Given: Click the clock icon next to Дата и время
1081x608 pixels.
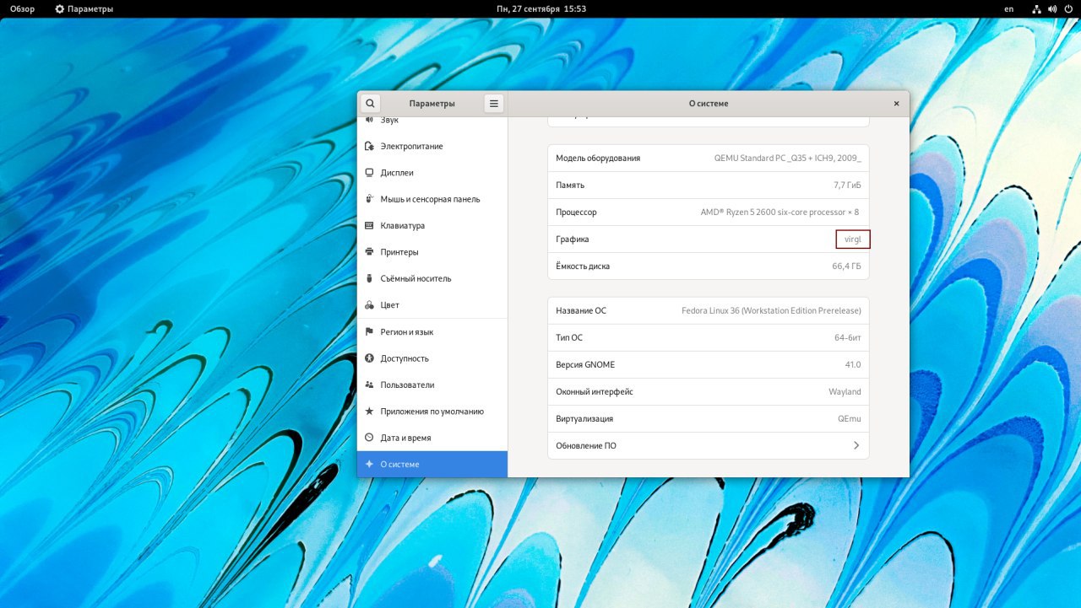Looking at the screenshot, I should pos(369,438).
